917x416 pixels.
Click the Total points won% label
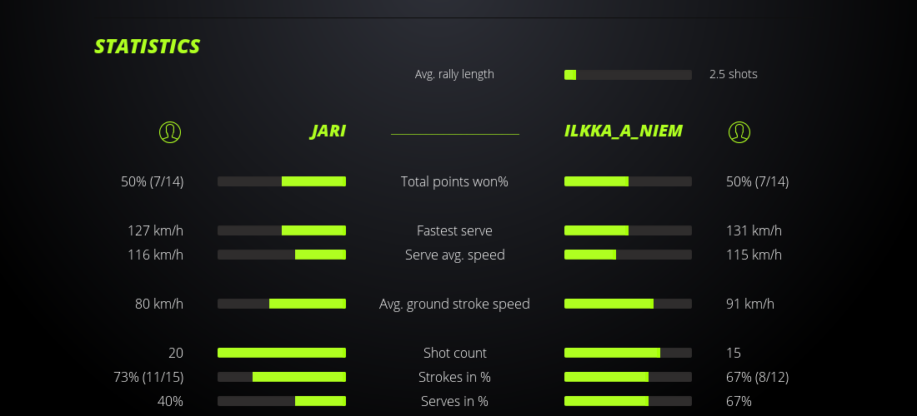454,181
